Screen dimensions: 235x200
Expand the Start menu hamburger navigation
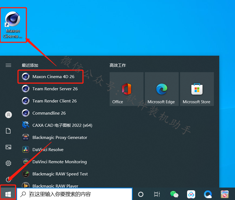click(8, 65)
